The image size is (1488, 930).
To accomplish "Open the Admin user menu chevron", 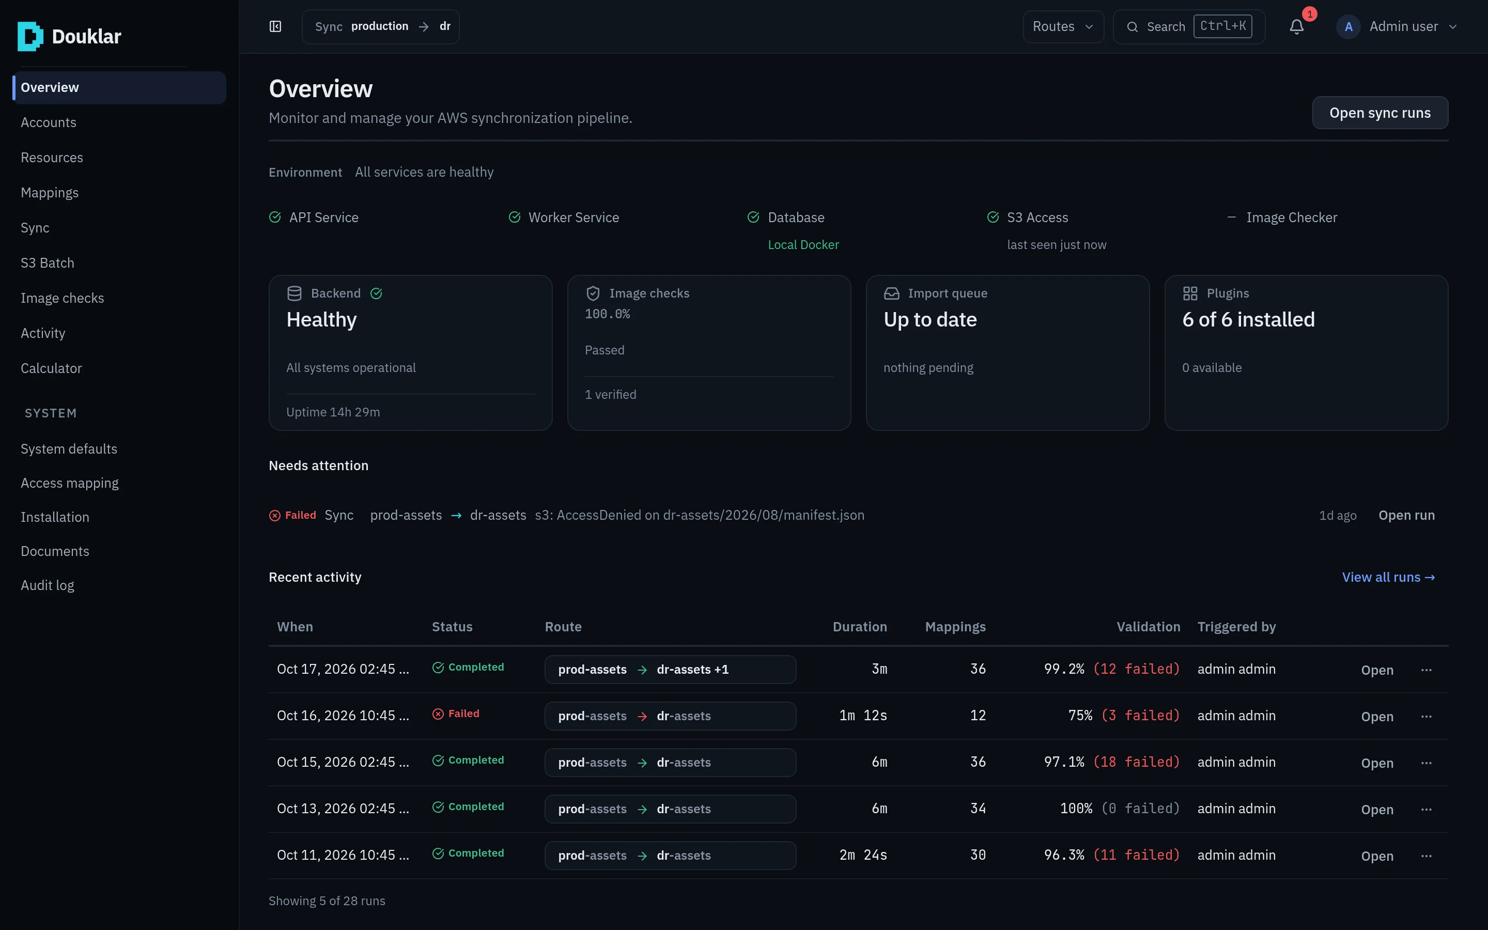I will (x=1453, y=26).
